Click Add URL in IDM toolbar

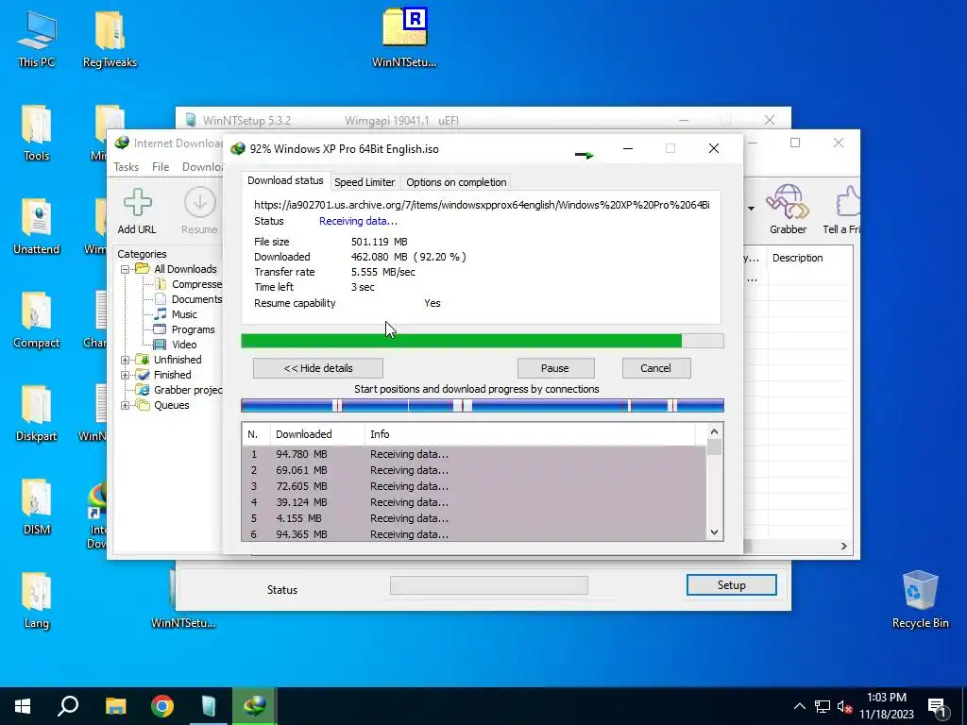tap(137, 211)
